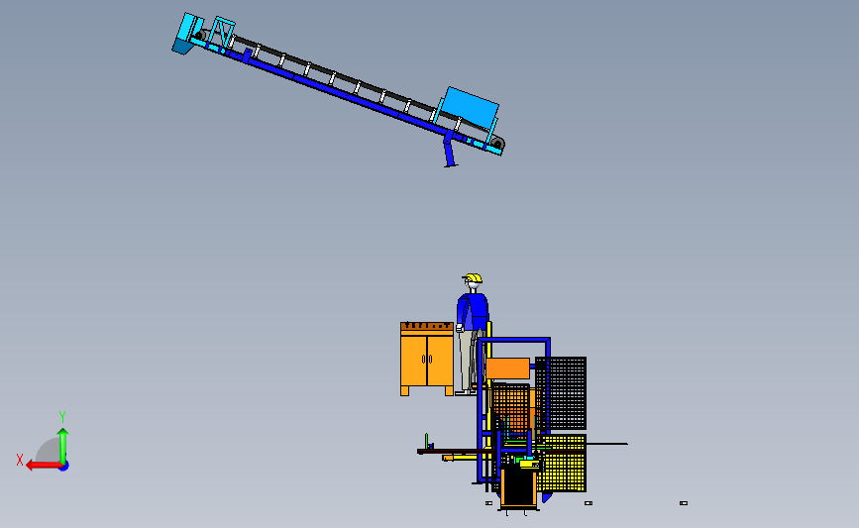Select the rightmost small floor marker
The height and width of the screenshot is (528, 859).
pos(684,503)
